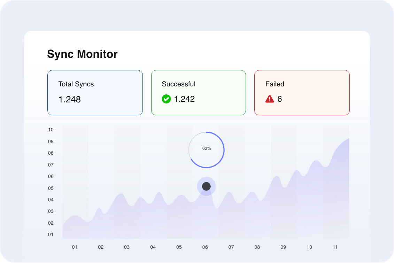Image resolution: width=394 pixels, height=263 pixels.
Task: Select x-axis label 06
Action: pos(205,247)
